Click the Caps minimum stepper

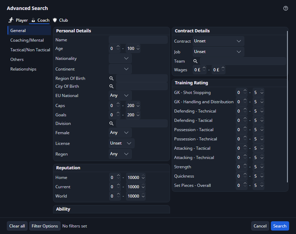coord(115,106)
